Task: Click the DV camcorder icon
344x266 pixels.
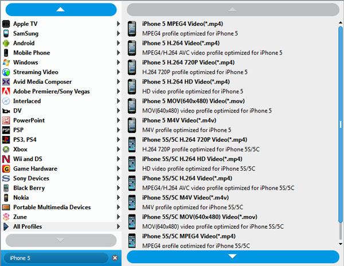Action: (x=6, y=111)
